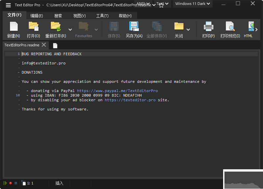
Task: Start macro recording with red record button
Action: [11, 183]
